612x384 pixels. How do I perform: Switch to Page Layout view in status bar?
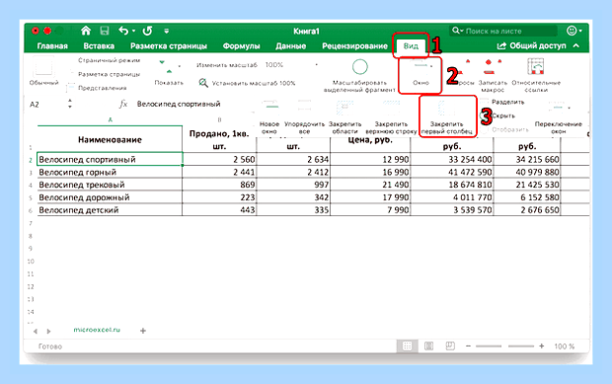click(x=429, y=346)
